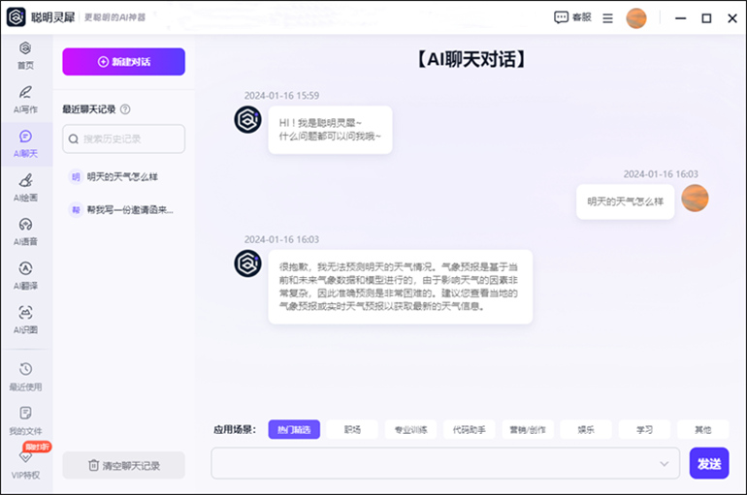Select the 娱乐 scenario tab

point(586,429)
